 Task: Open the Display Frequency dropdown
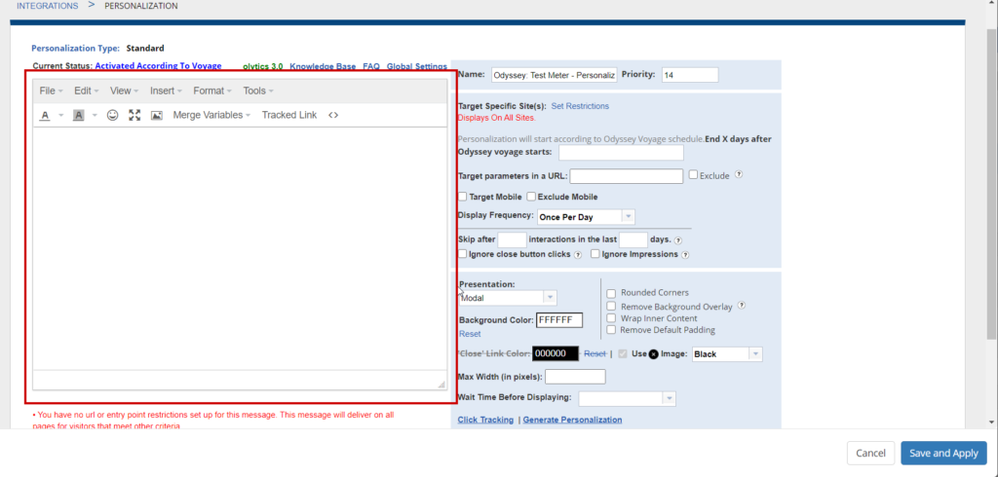point(585,216)
